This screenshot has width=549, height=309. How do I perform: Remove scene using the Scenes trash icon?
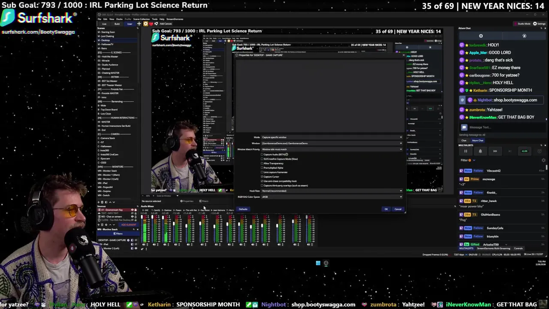[102, 202]
